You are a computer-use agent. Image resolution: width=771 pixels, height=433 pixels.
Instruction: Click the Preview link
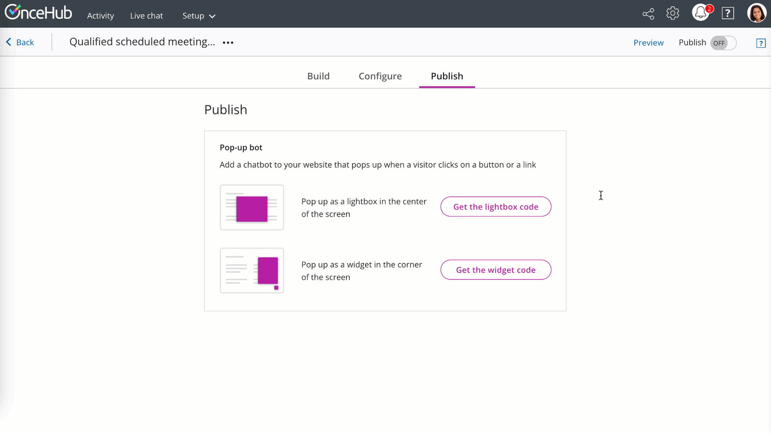pyautogui.click(x=648, y=42)
